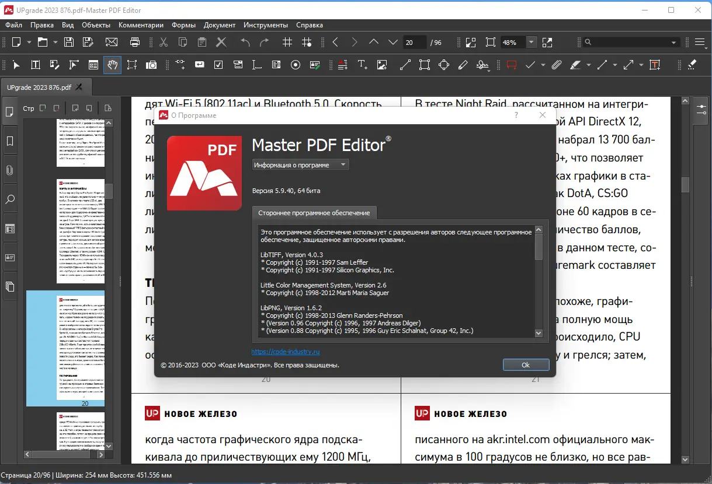The height and width of the screenshot is (484, 712).
Task: Toggle the snap to grid icon
Action: 307,42
